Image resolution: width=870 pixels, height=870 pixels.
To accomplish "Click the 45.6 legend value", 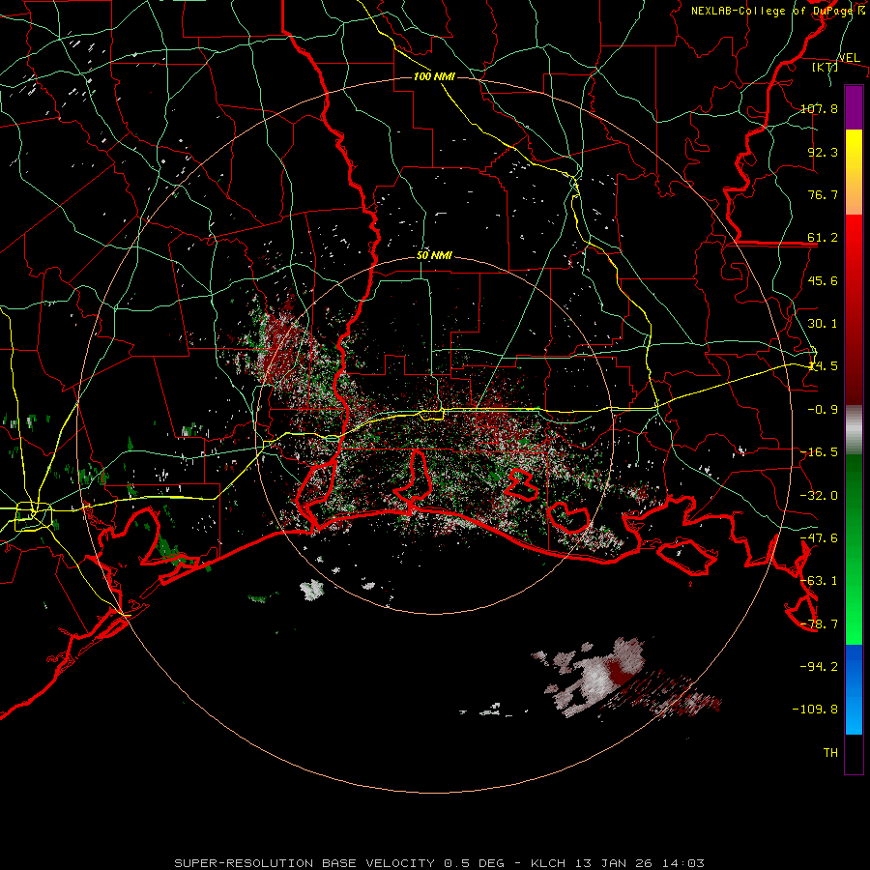I will click(x=823, y=280).
